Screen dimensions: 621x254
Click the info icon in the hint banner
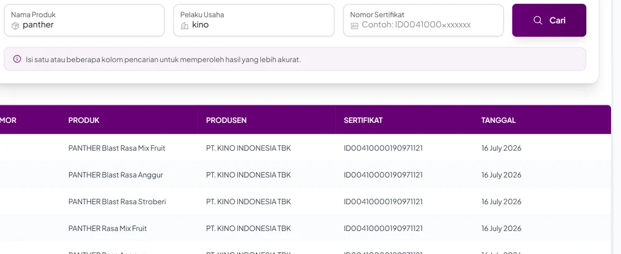point(17,59)
